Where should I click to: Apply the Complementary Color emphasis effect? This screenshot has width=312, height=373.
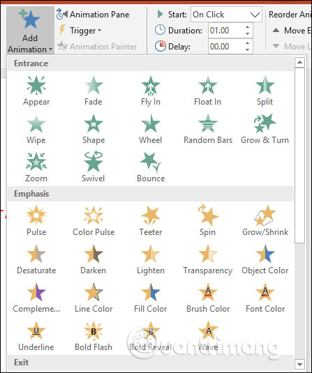point(36,298)
